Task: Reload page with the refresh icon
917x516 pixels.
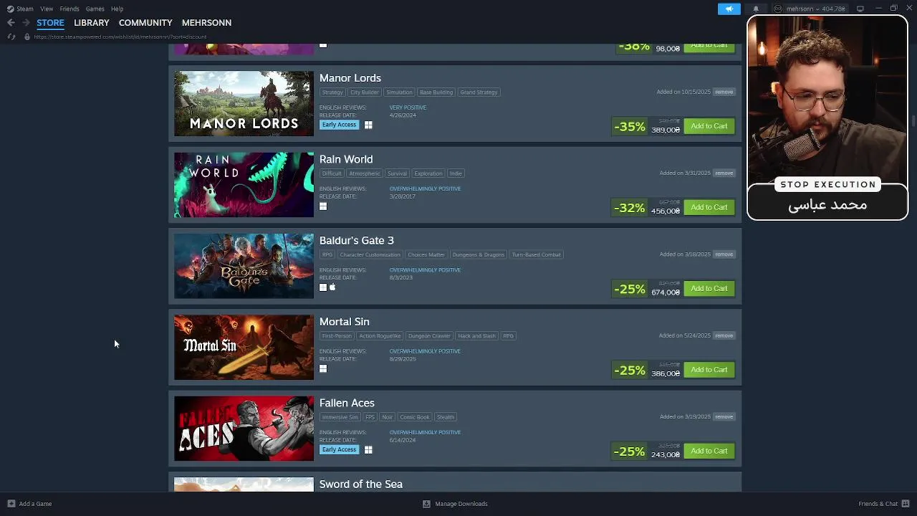Action: [x=11, y=37]
